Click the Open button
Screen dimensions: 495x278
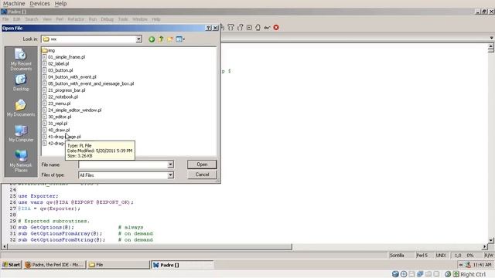coord(202,164)
